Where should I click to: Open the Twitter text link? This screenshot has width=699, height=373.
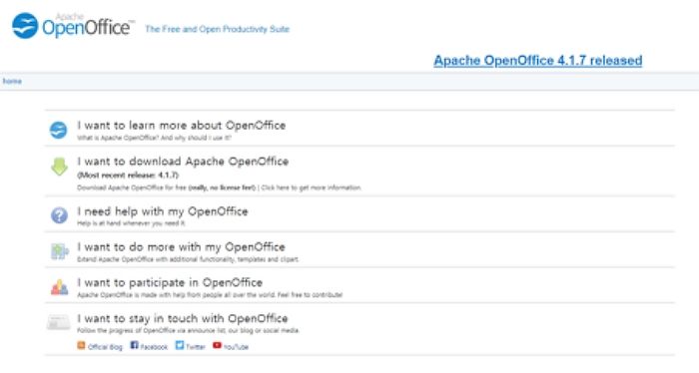tap(196, 347)
